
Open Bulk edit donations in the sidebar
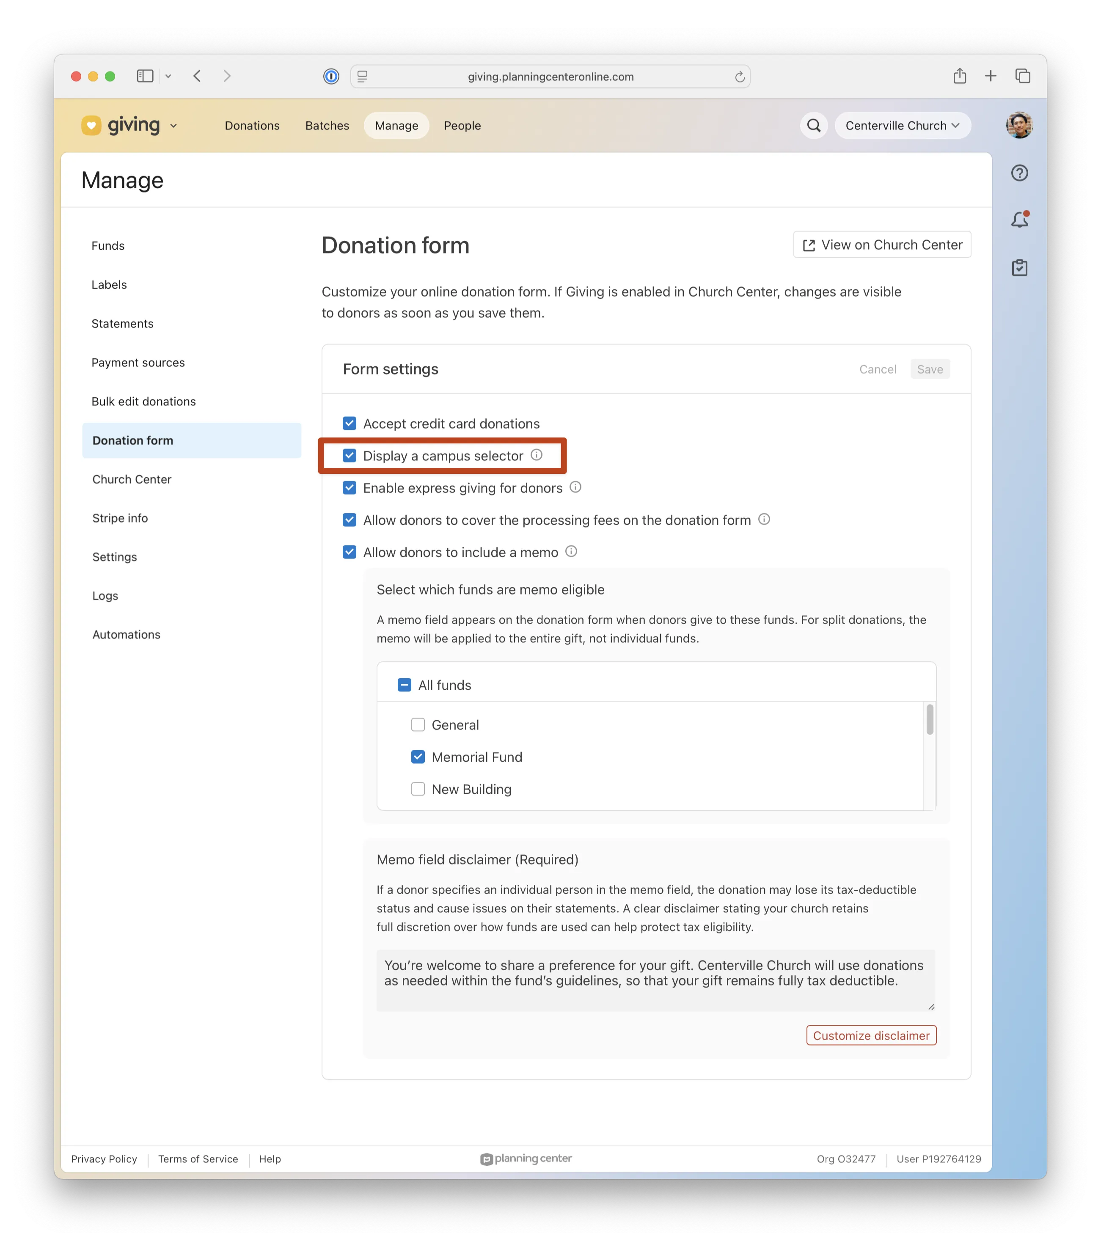pos(143,401)
